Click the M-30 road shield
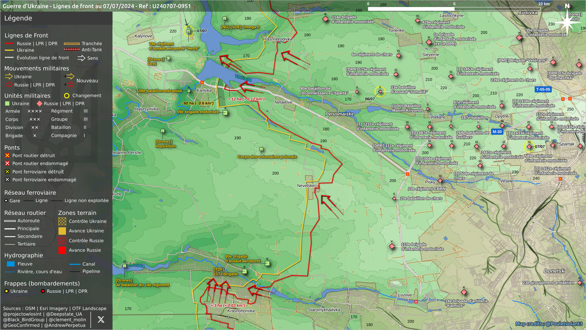 pyautogui.click(x=497, y=132)
